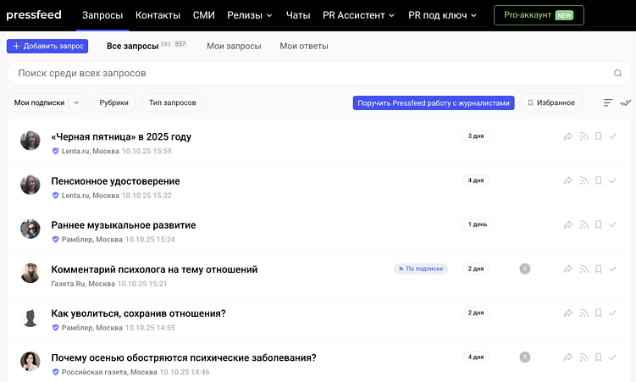Click the Pro-аккаунт NEW button
This screenshot has height=382, width=636.
[x=539, y=15]
